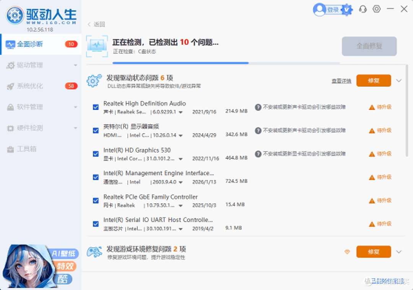The width and height of the screenshot is (413, 290).
Task: Uncheck Intel Serial IO UART Host Controller checkbox
Action: tap(96, 224)
